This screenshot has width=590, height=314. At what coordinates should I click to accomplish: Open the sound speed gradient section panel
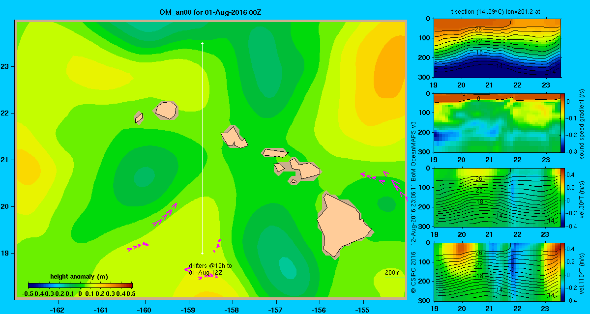tap(498, 122)
